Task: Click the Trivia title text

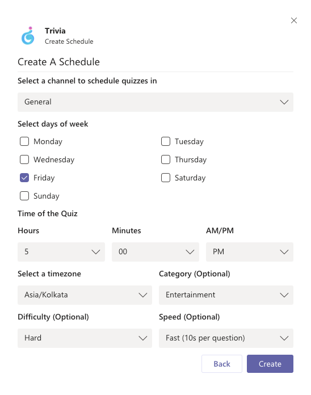Action: (x=55, y=31)
